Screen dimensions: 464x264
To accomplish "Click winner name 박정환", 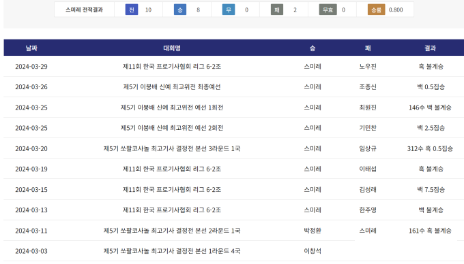I will 313,231.
